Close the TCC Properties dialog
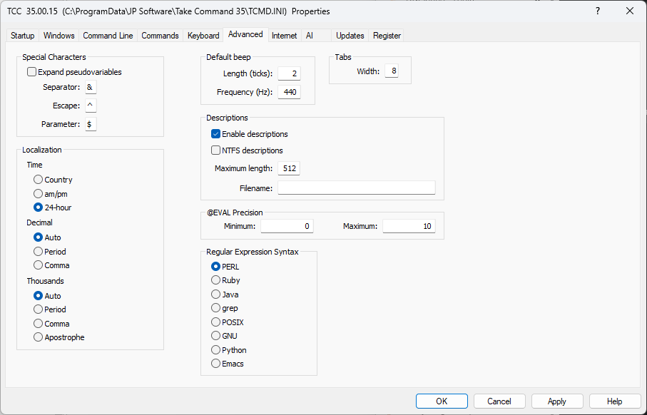 tap(630, 11)
